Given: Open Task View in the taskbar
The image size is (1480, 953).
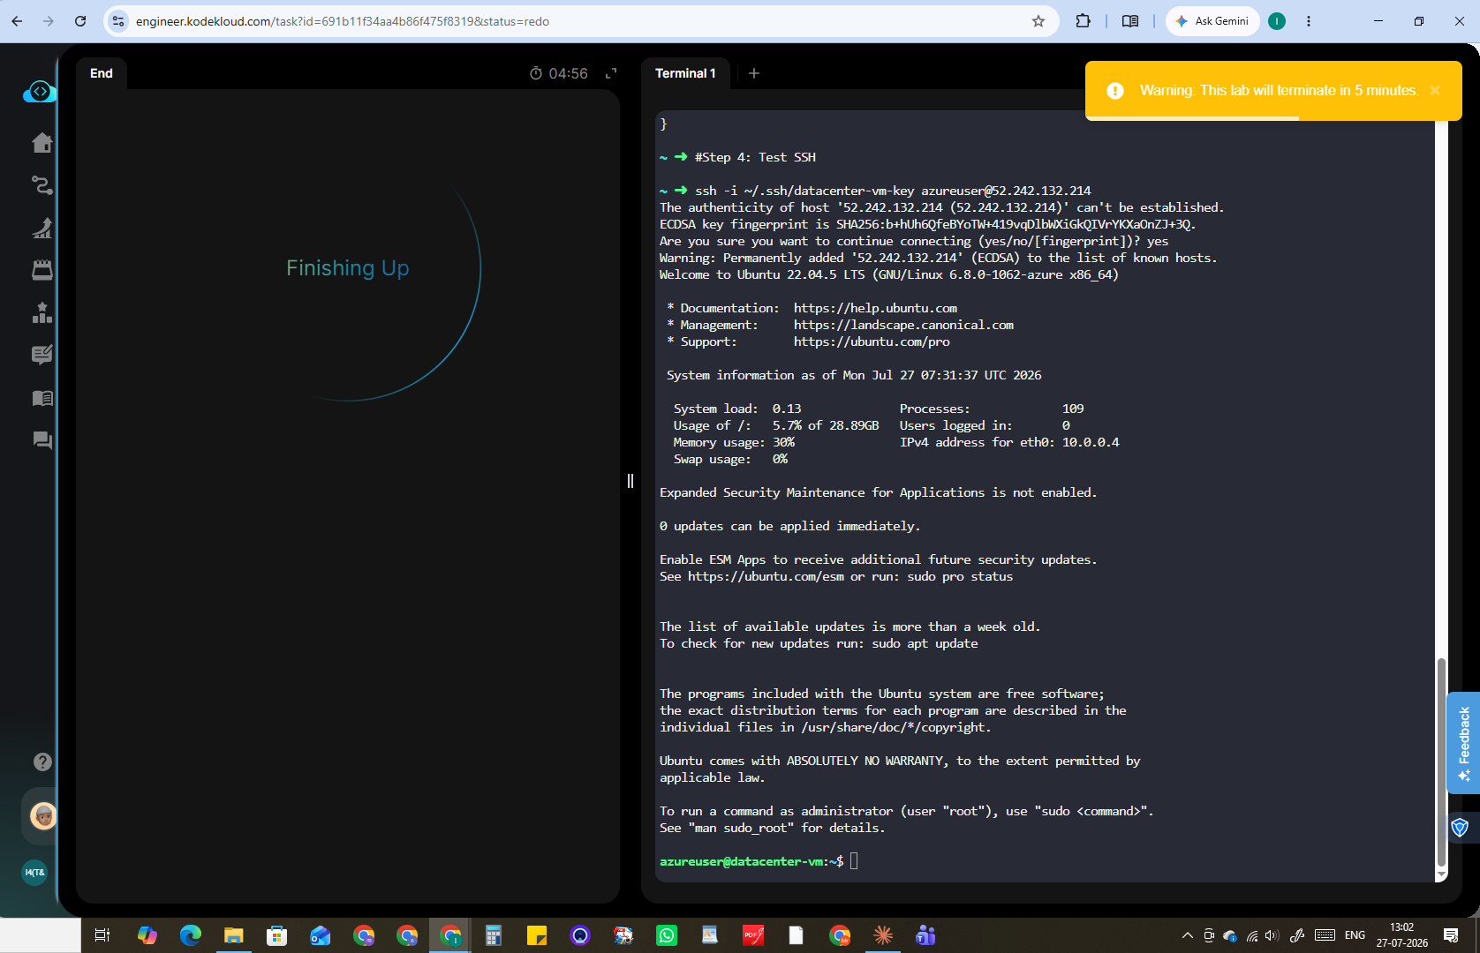Looking at the screenshot, I should 102,935.
